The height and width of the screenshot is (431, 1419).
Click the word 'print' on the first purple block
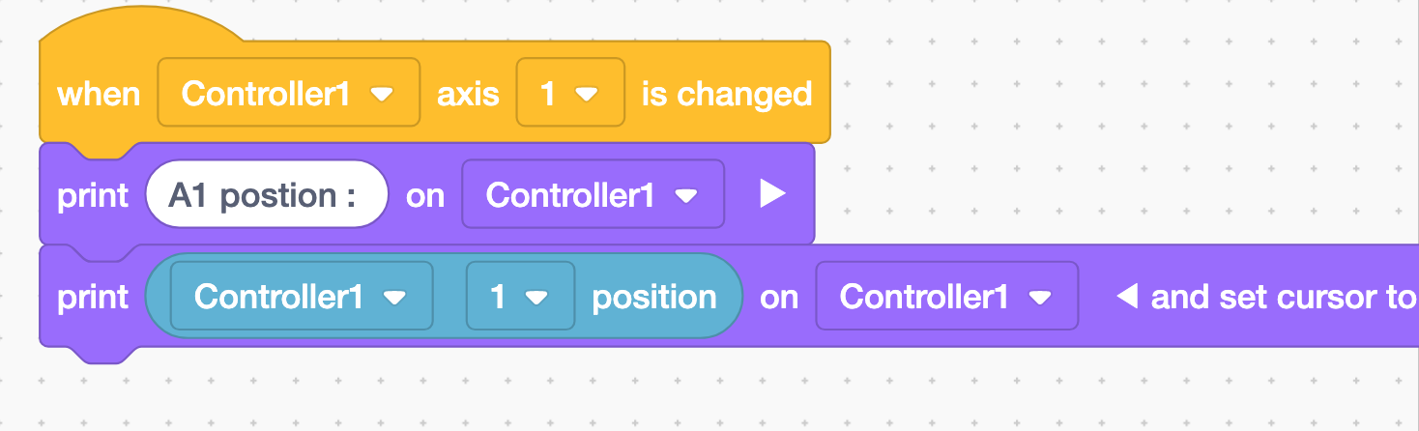pyautogui.click(x=93, y=195)
